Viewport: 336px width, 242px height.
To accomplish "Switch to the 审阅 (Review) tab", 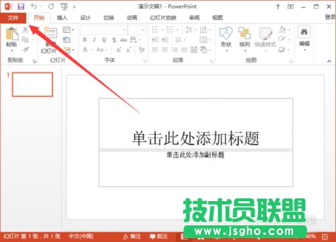I will pyautogui.click(x=194, y=17).
